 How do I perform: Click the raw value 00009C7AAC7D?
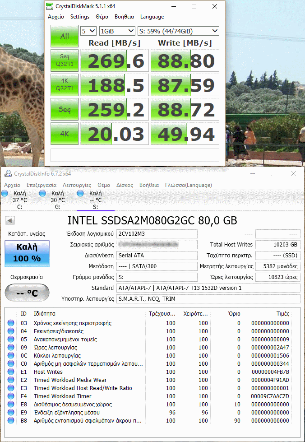(270, 396)
